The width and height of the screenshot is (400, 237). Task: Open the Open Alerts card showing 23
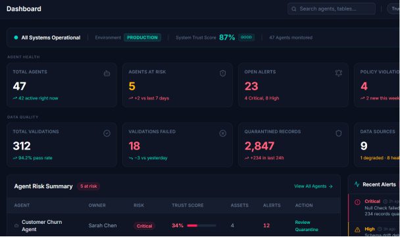[293, 85]
